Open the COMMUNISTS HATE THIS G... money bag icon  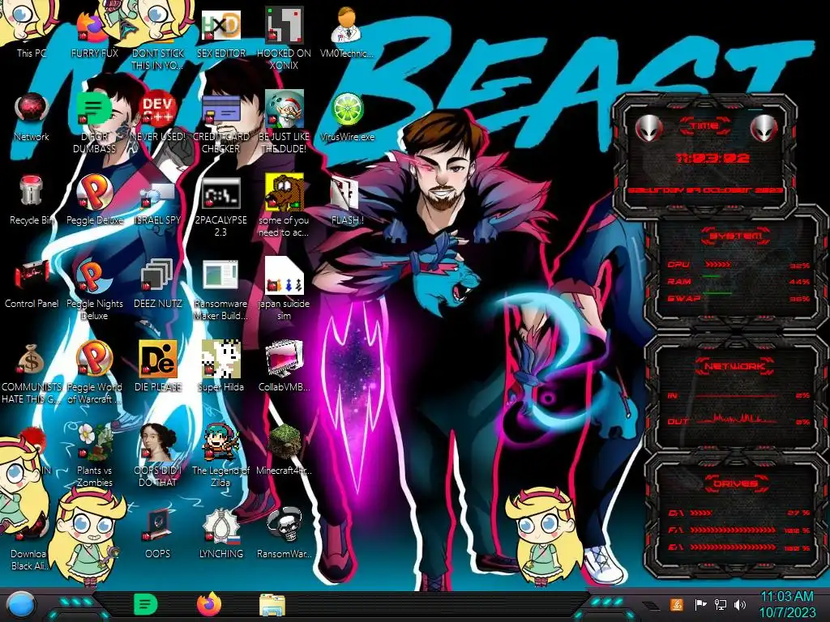click(32, 373)
